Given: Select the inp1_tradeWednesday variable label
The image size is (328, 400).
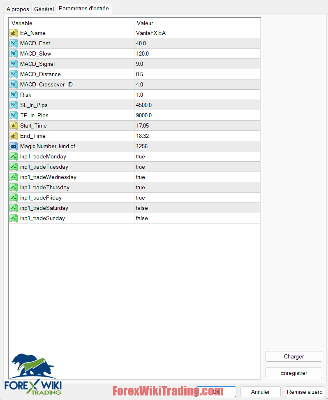Looking at the screenshot, I should pos(48,177).
